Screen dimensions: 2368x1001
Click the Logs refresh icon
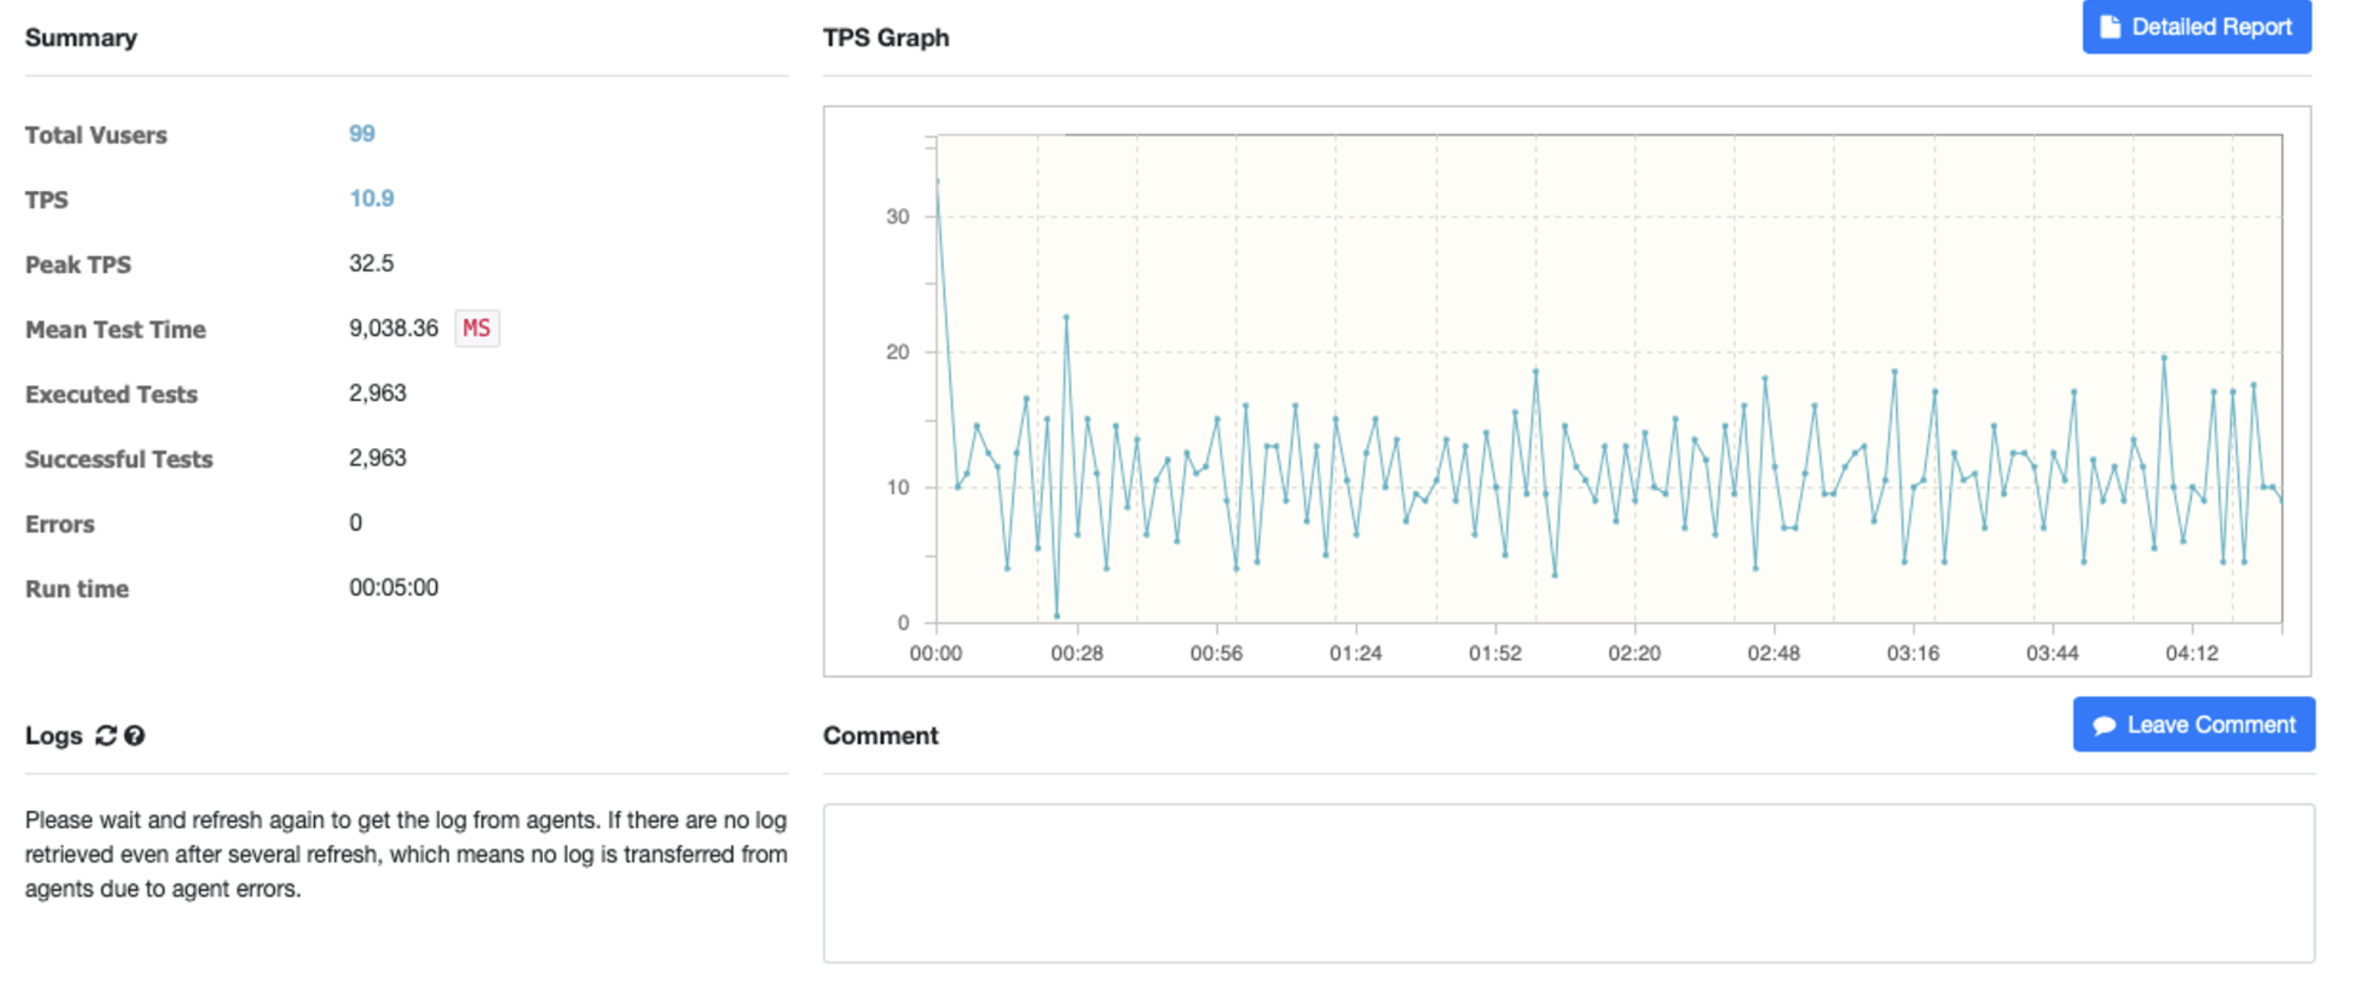pos(106,736)
